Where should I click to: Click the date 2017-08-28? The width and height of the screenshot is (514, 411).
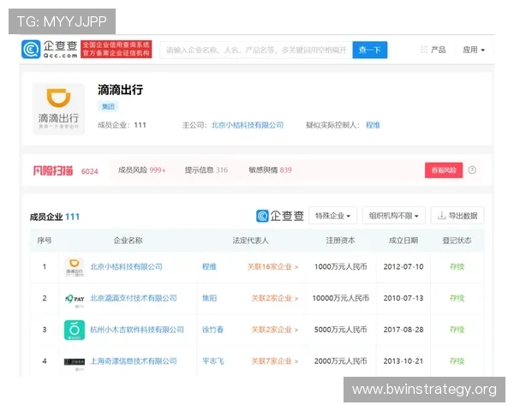403,330
